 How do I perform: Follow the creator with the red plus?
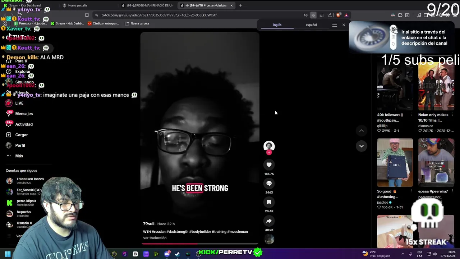(269, 153)
